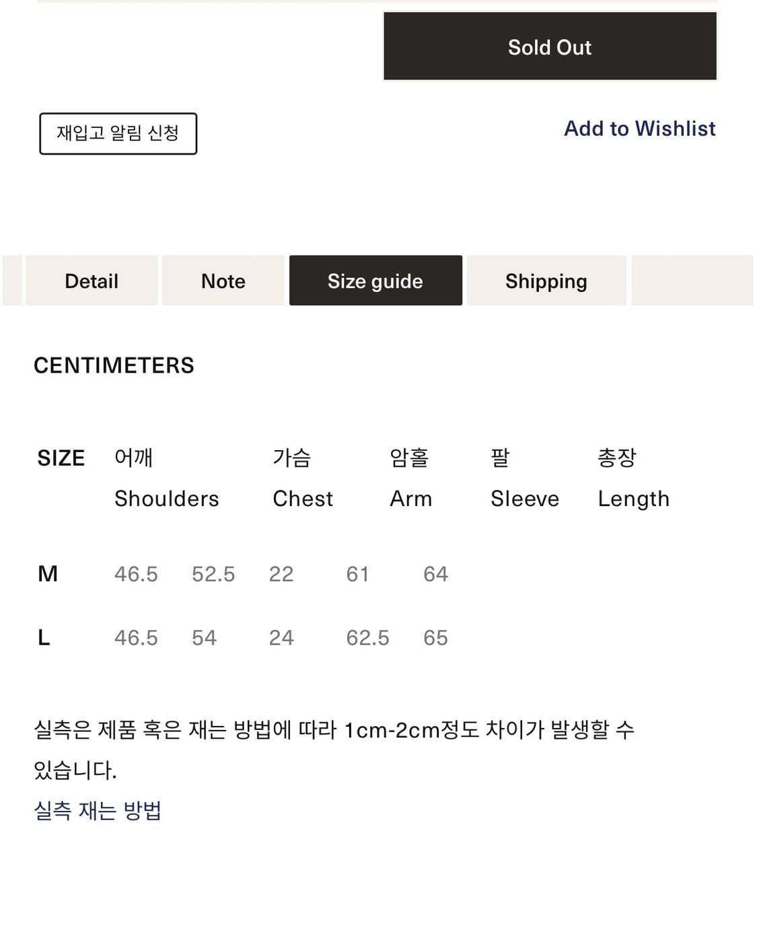Screen dimensions: 757x946
Task: Click the Sold Out button
Action: (549, 46)
